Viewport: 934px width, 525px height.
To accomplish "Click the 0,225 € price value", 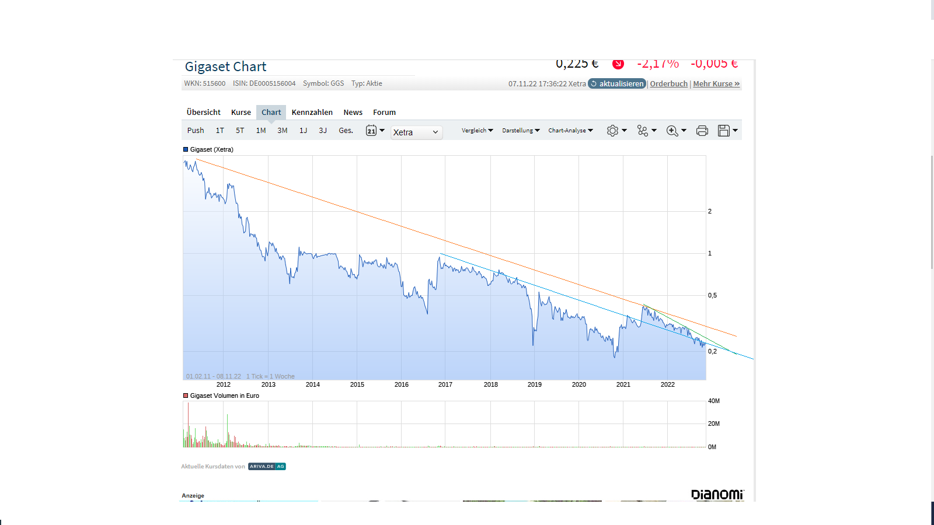I will pos(577,64).
